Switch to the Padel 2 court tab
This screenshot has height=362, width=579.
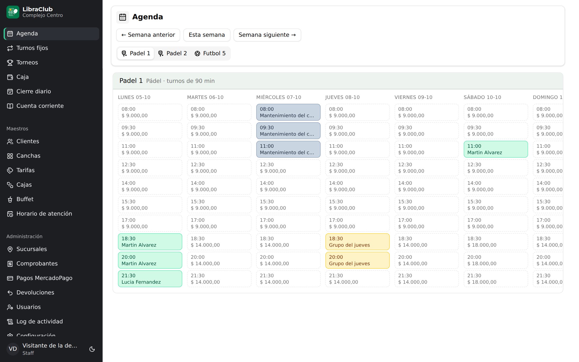click(172, 53)
